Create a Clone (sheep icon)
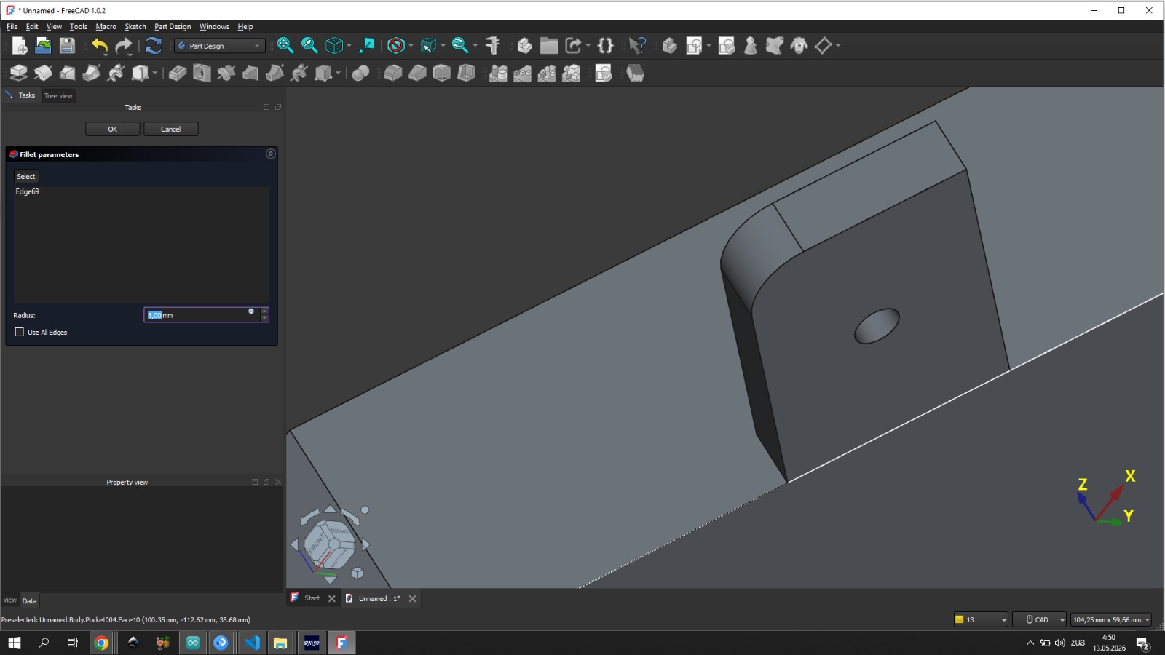 click(x=799, y=46)
